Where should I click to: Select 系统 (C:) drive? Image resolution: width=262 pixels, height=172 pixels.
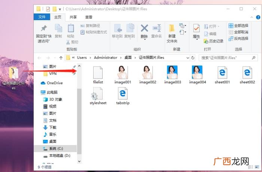55,148
